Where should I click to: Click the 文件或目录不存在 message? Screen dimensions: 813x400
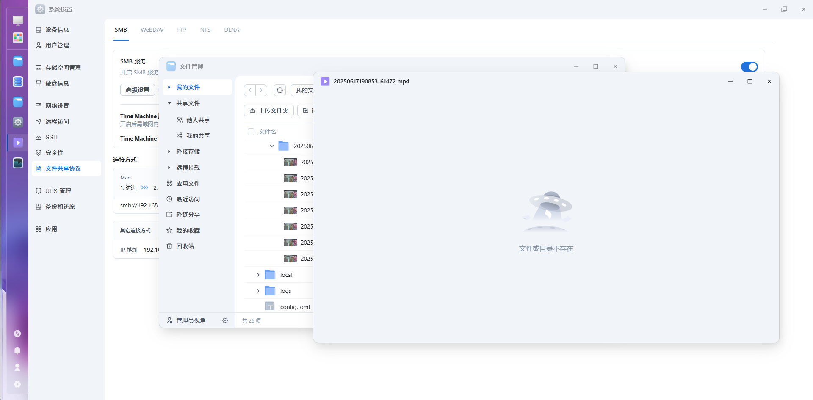pyautogui.click(x=546, y=248)
